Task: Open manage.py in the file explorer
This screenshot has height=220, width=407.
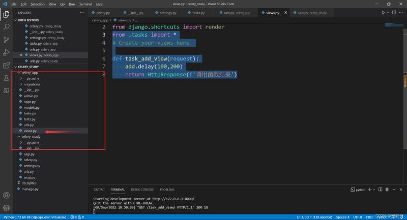Action: click(x=30, y=189)
